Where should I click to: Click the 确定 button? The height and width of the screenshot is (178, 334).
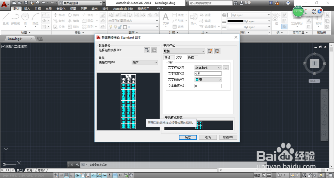(x=188, y=137)
